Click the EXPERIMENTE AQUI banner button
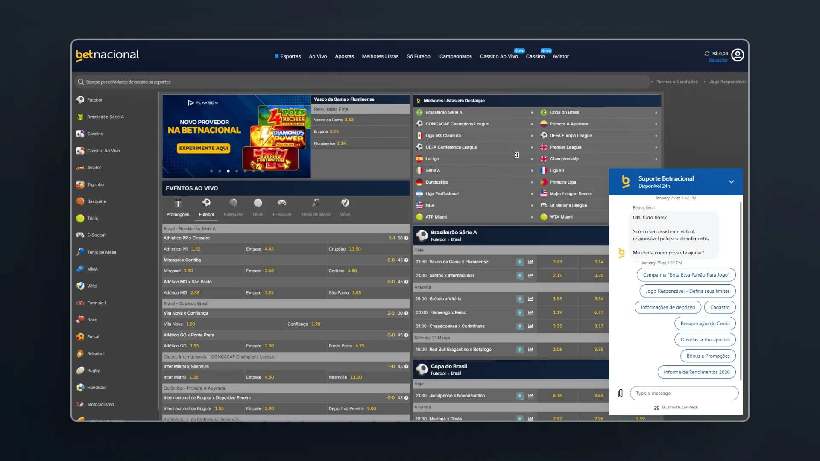This screenshot has width=820, height=461. 204,148
